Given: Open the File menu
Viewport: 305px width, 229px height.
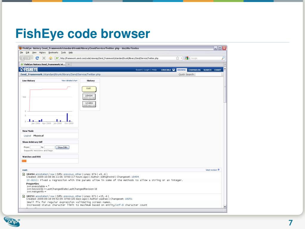Looking at the screenshot, I should click(x=21, y=52).
